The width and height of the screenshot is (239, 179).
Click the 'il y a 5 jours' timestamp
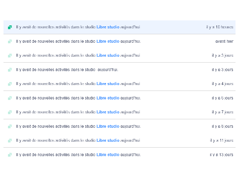click(x=223, y=98)
